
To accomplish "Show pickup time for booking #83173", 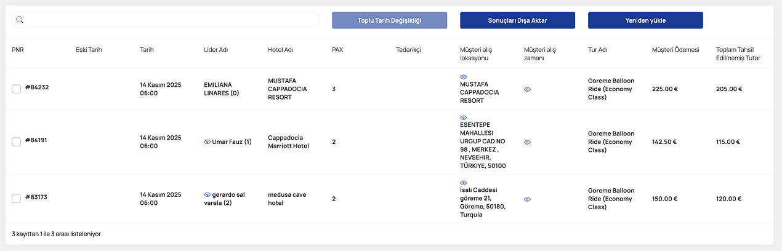I will [527, 199].
